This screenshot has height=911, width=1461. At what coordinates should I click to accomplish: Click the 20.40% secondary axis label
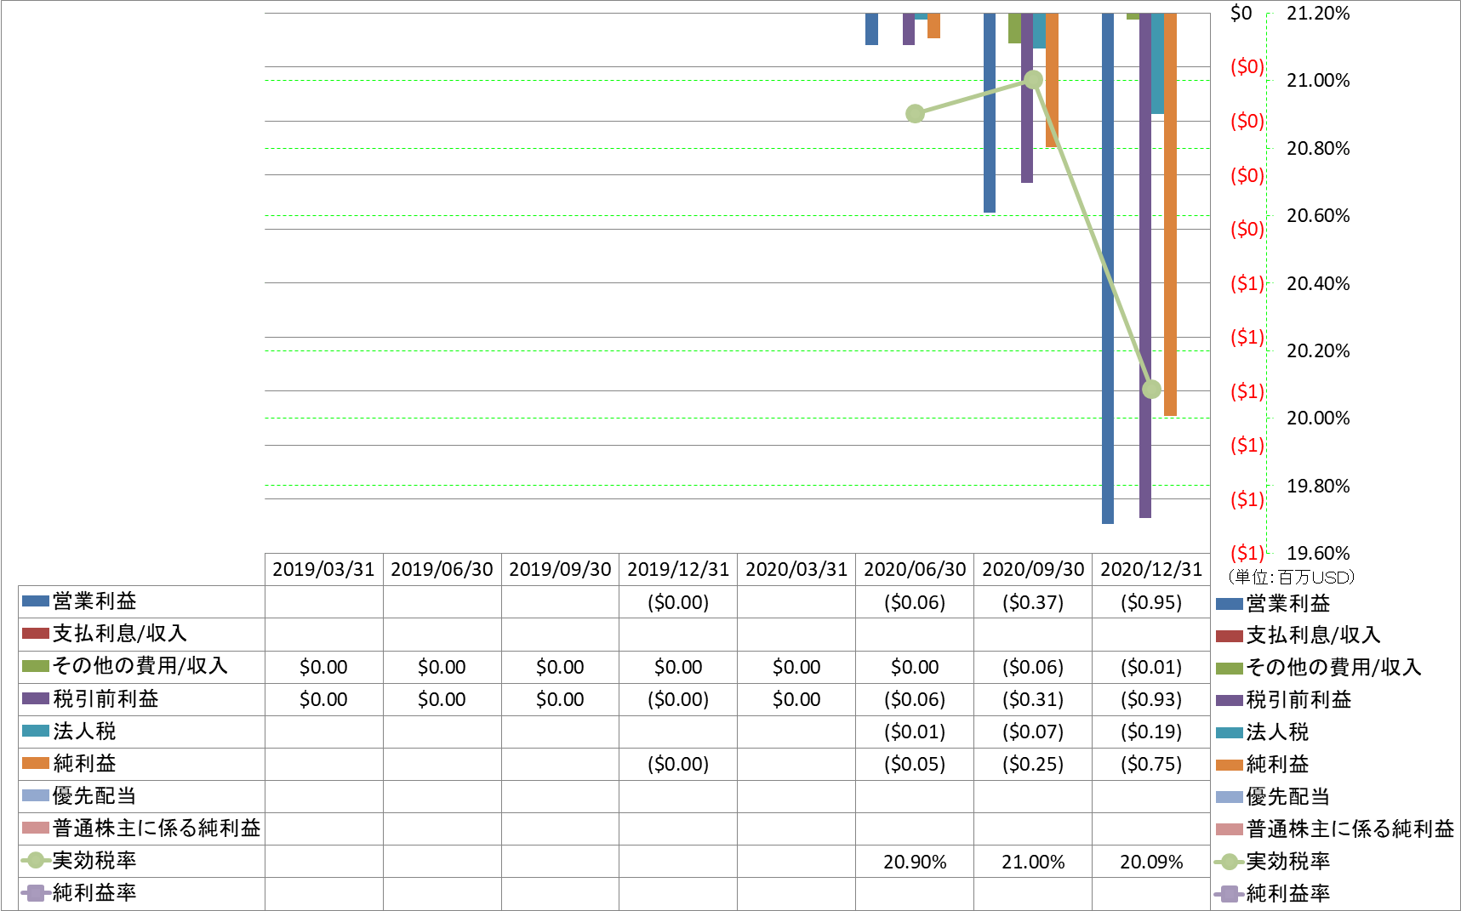tap(1318, 283)
